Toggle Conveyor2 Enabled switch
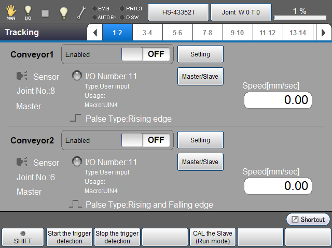Viewport: 332px width, 248px height. 145,140
